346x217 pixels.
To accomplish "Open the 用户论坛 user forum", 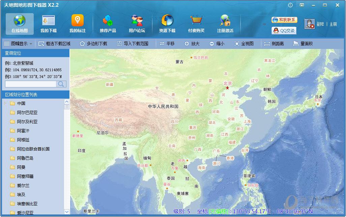I will point(137,24).
